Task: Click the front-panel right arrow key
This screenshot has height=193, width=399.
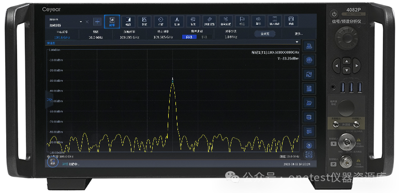Action: coord(356,66)
